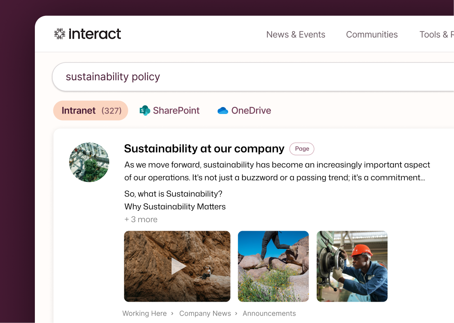
Task: Go to Announcements breadcrumb
Action: pos(269,313)
